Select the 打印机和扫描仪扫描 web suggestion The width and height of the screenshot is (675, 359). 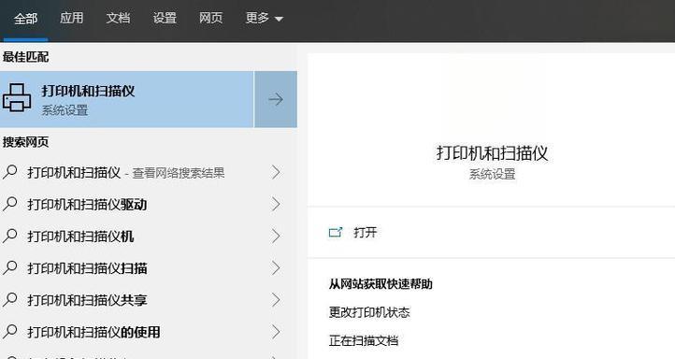(x=148, y=268)
